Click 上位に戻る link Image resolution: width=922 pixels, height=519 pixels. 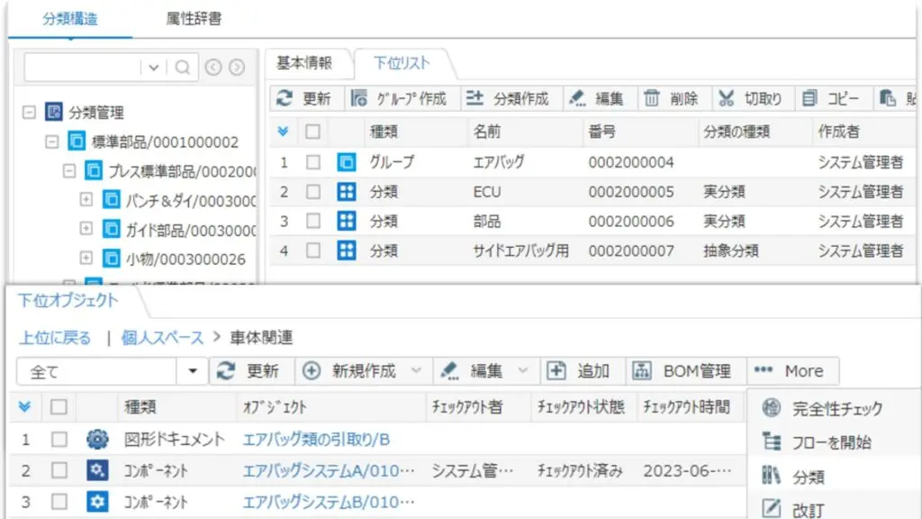[55, 338]
